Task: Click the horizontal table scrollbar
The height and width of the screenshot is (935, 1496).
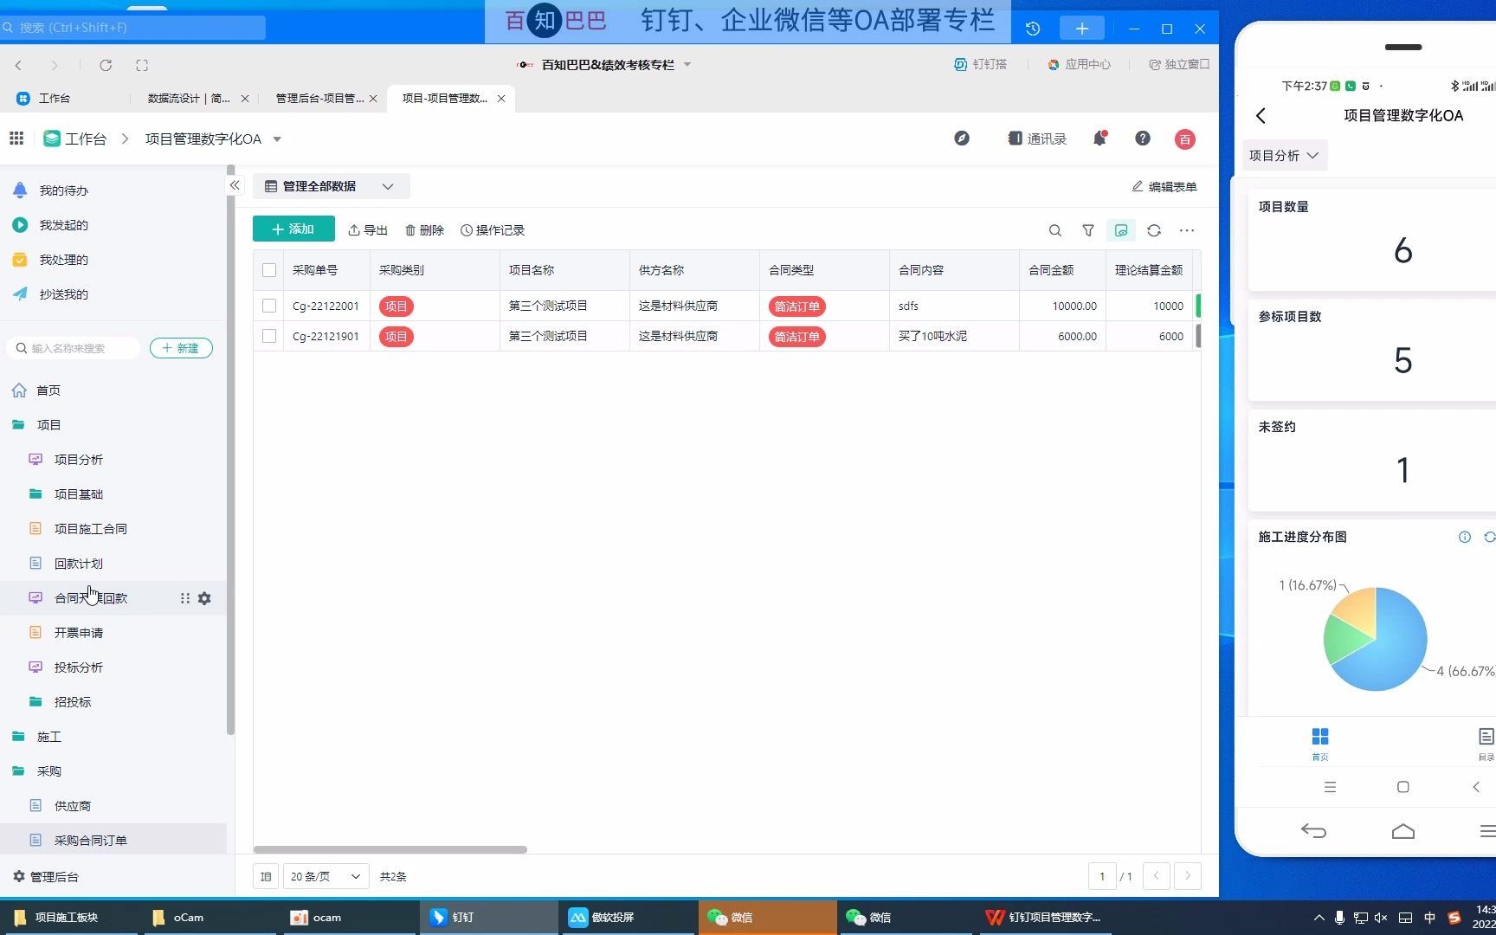Action: [390, 849]
